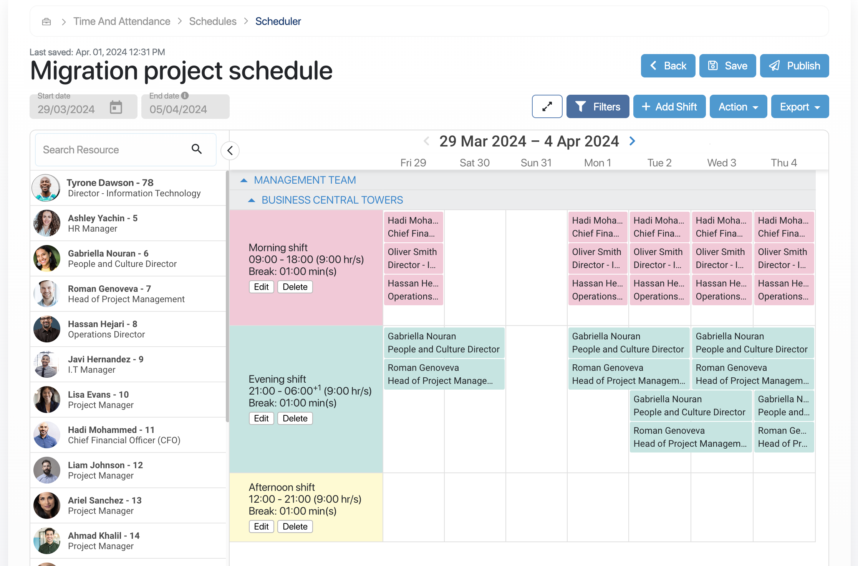This screenshot has width=858, height=566.
Task: Expand scheduler to fullscreen view
Action: point(547,107)
